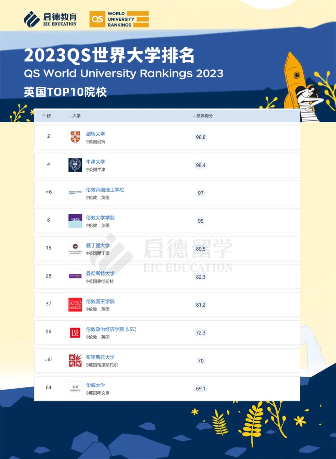The image size is (336, 459).
Task: Sort by 总体得分 column header
Action: (203, 116)
